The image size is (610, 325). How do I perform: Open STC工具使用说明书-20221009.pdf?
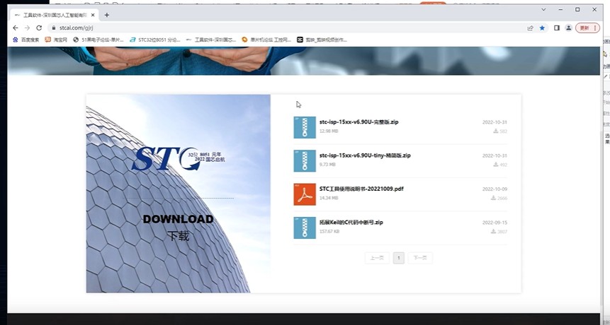pyautogui.click(x=361, y=189)
